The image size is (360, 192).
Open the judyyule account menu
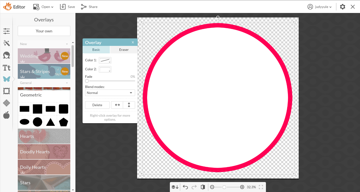coord(319,7)
